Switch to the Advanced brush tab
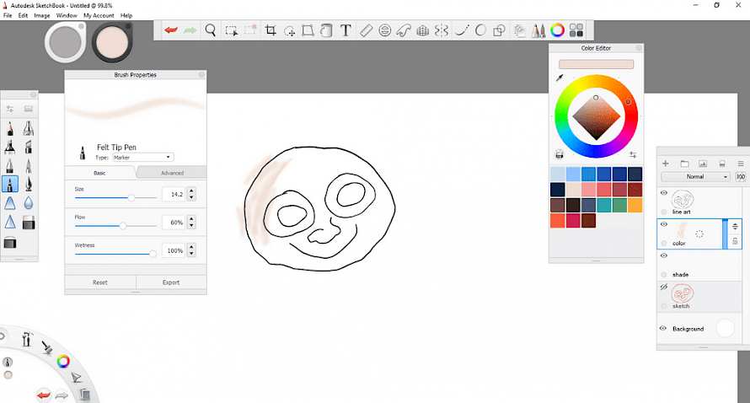Image resolution: width=750 pixels, height=403 pixels. click(172, 173)
